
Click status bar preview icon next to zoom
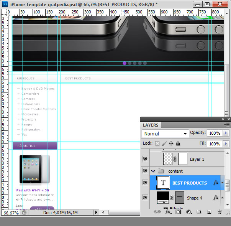tap(24, 213)
